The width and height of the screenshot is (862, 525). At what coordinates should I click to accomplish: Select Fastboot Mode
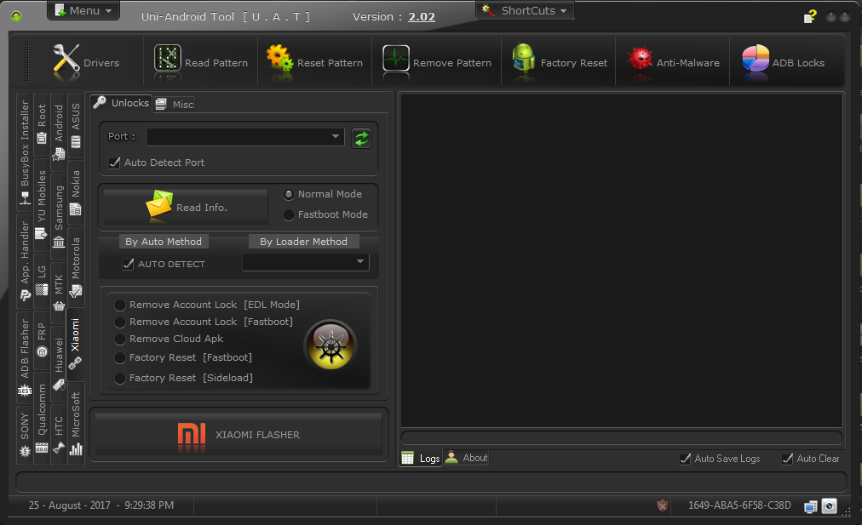pyautogui.click(x=289, y=214)
